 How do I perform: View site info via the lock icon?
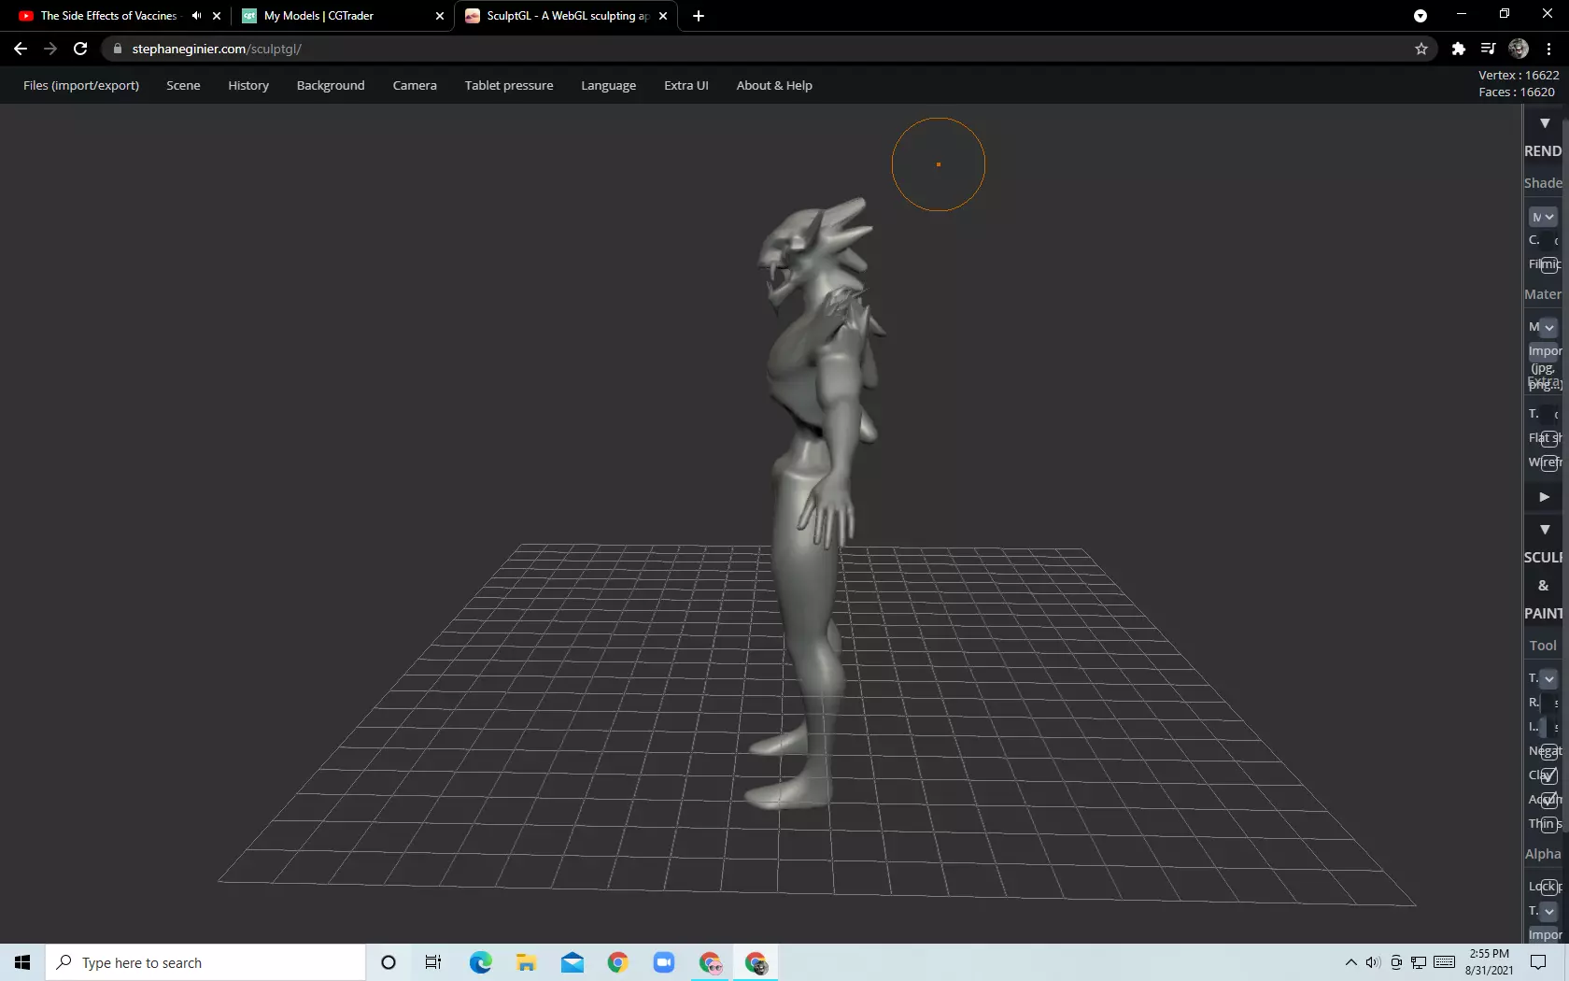(117, 49)
